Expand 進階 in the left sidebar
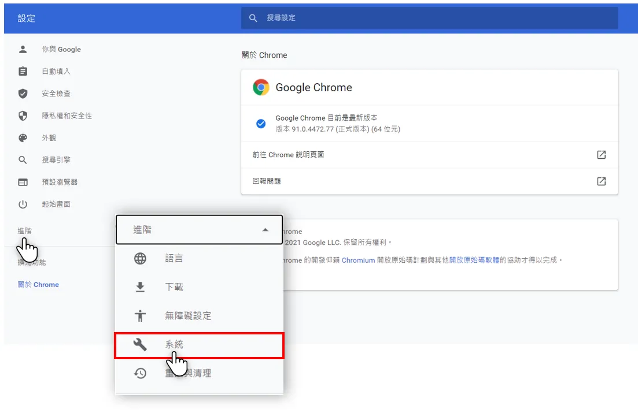Viewport: 638px width, 410px height. [x=24, y=231]
